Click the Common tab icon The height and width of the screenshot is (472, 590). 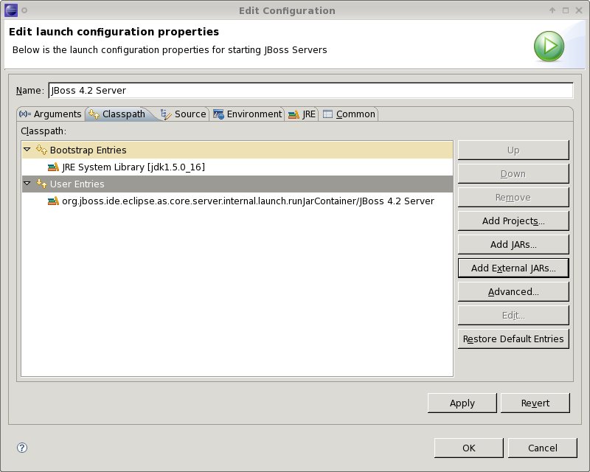(x=327, y=114)
